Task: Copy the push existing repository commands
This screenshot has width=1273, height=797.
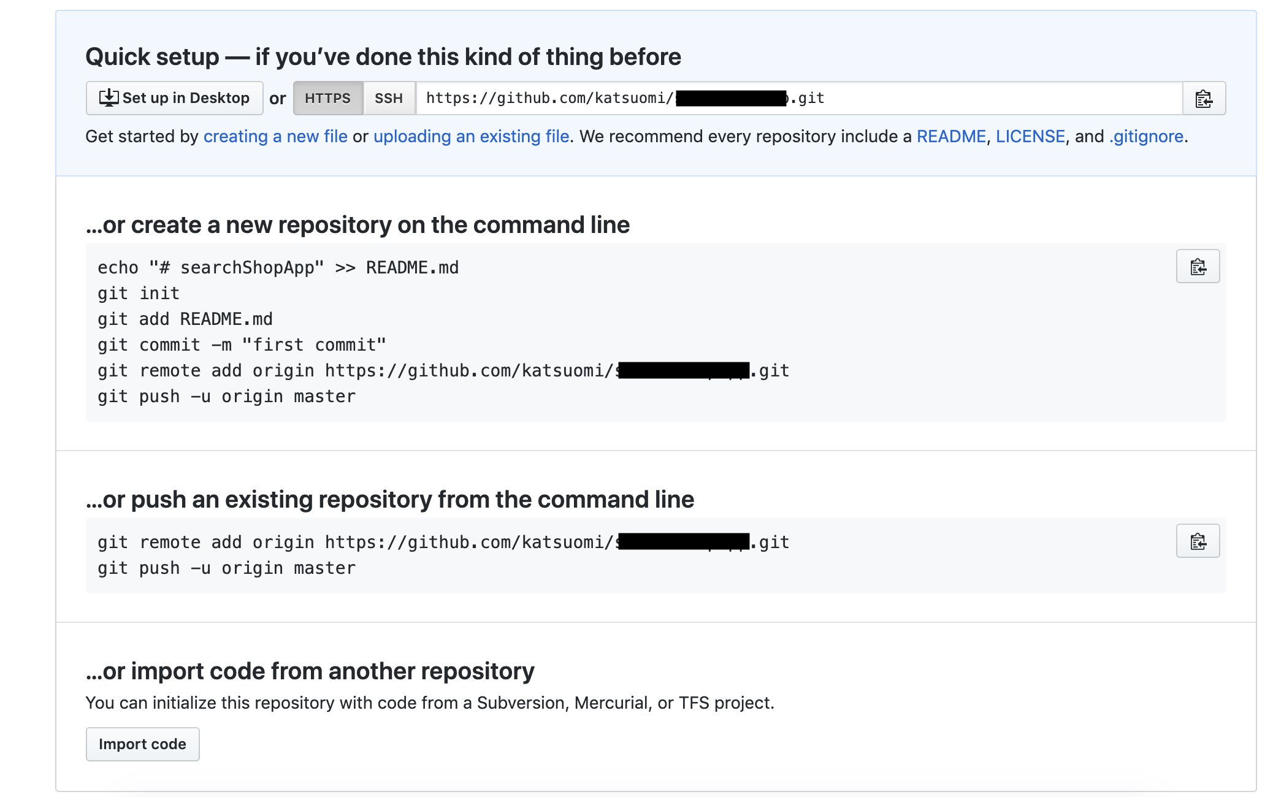Action: pyautogui.click(x=1198, y=541)
